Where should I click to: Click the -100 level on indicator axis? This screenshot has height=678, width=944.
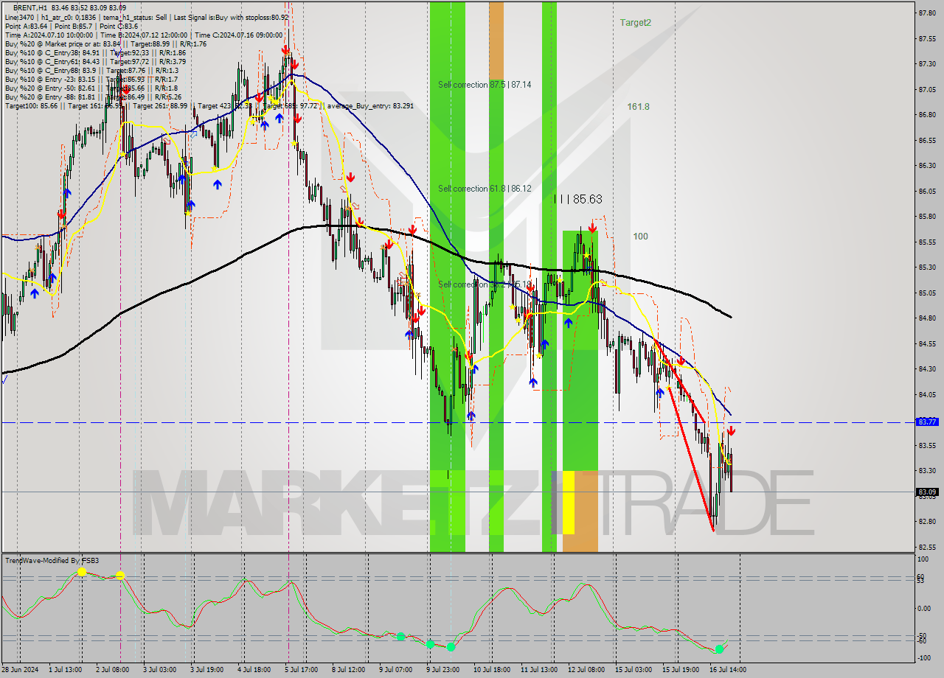tap(925, 658)
